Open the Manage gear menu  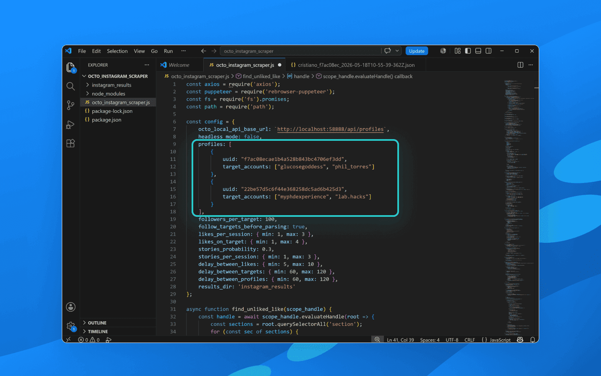click(x=71, y=326)
